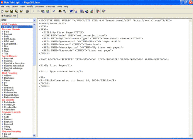The height and width of the screenshot is (139, 193).
Task: Open the Document menu
Action: [39, 7]
